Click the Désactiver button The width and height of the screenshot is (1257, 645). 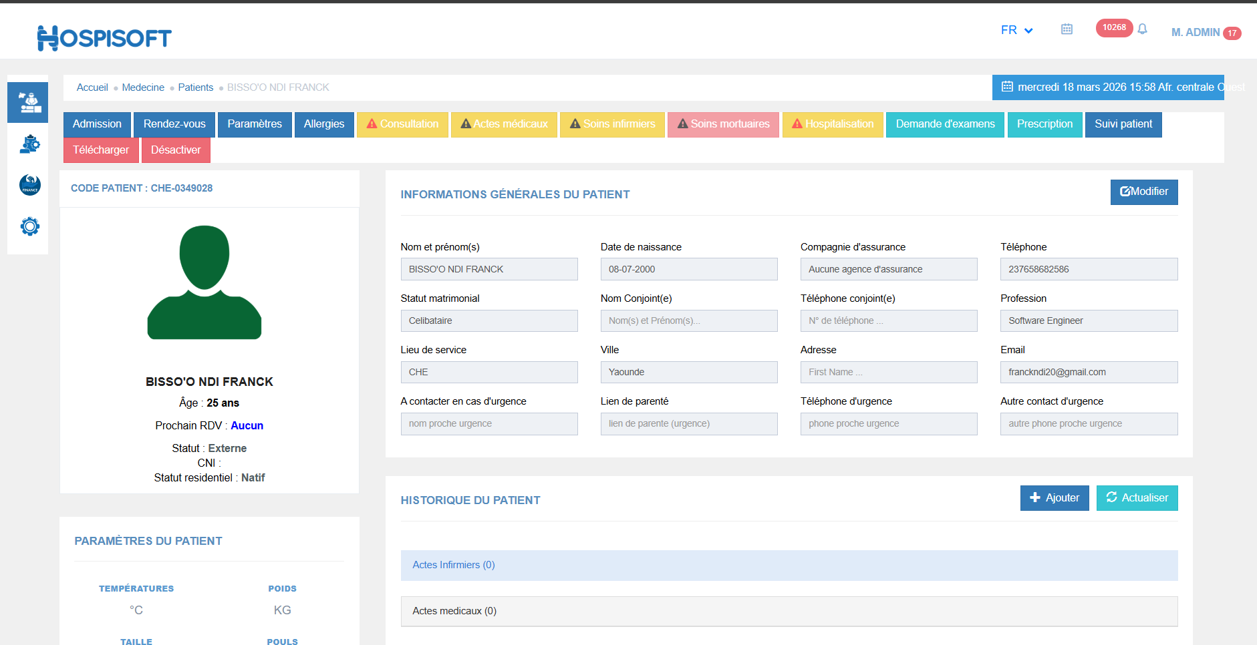(176, 150)
